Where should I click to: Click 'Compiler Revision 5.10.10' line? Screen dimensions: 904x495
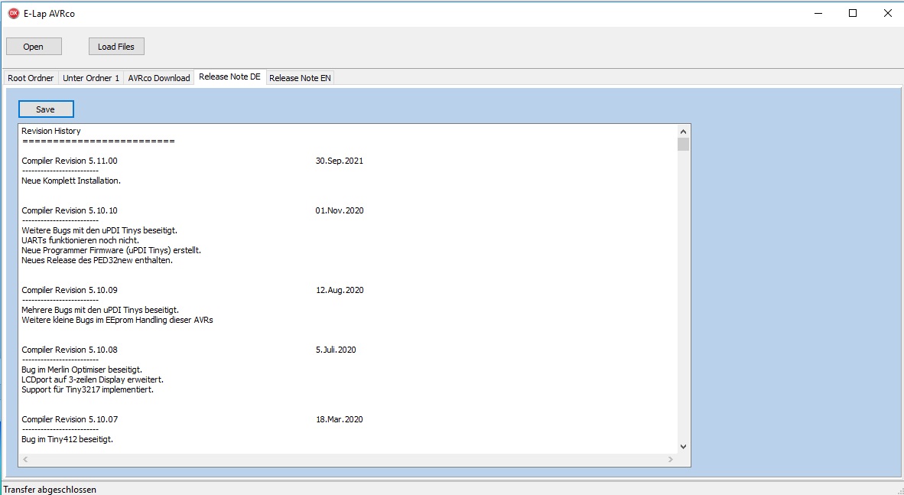(x=70, y=210)
